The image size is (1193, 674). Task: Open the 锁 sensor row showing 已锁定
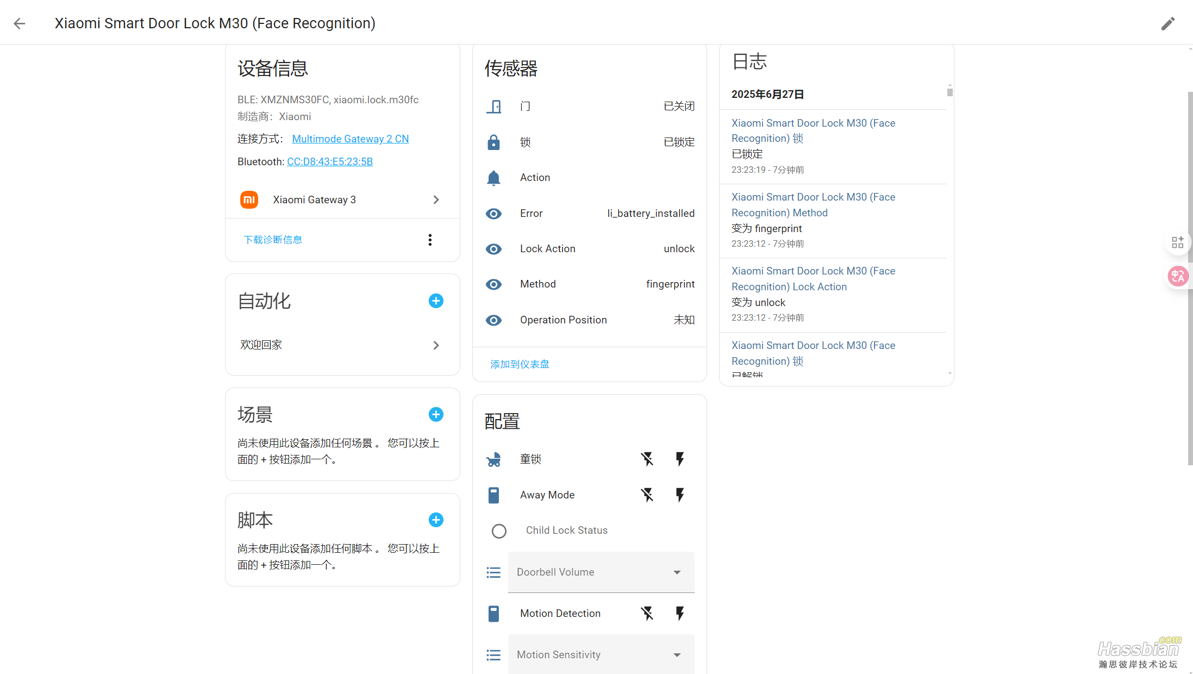click(590, 142)
